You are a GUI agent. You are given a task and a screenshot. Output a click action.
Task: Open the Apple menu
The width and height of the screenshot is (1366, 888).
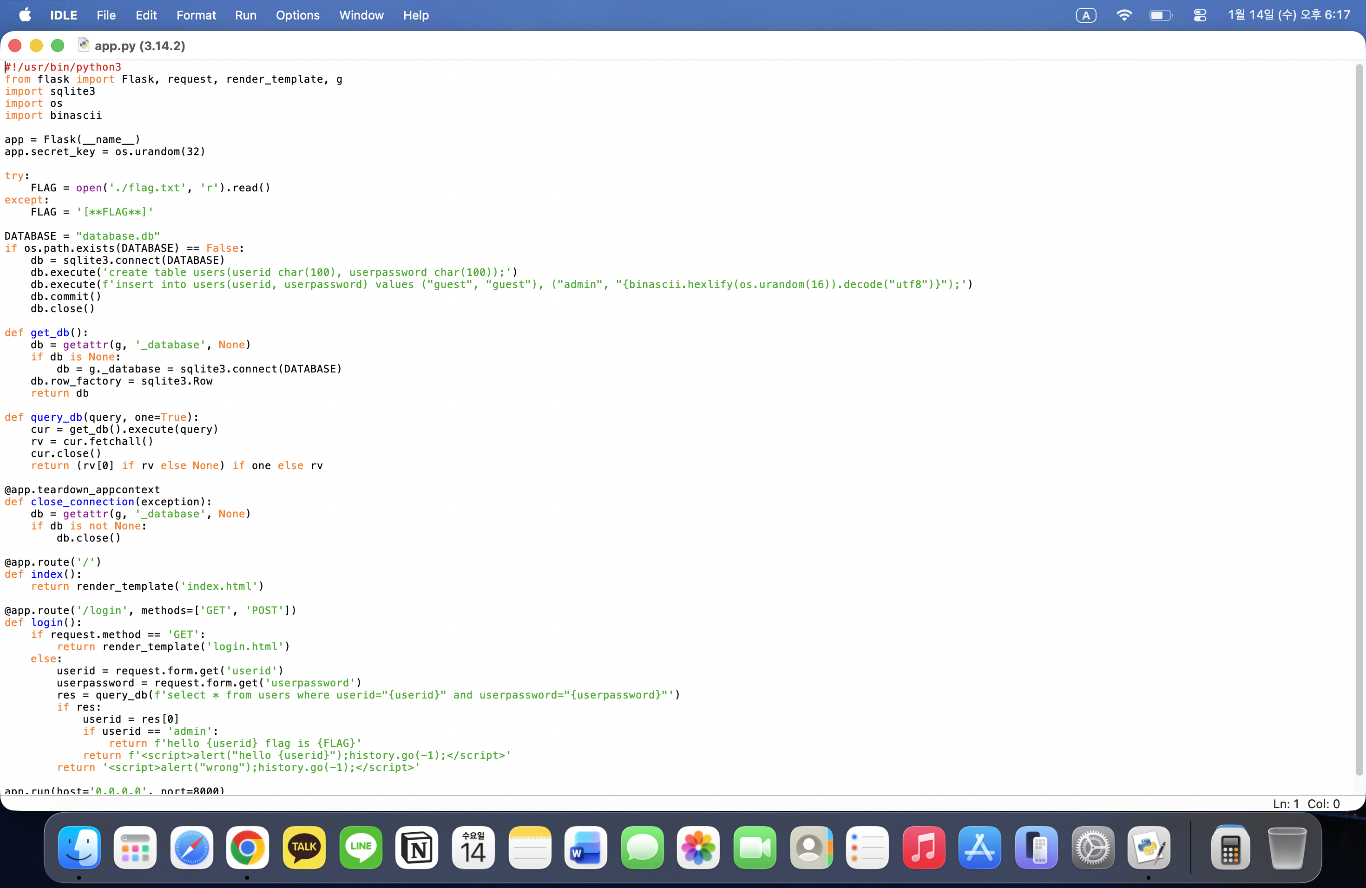click(x=25, y=15)
